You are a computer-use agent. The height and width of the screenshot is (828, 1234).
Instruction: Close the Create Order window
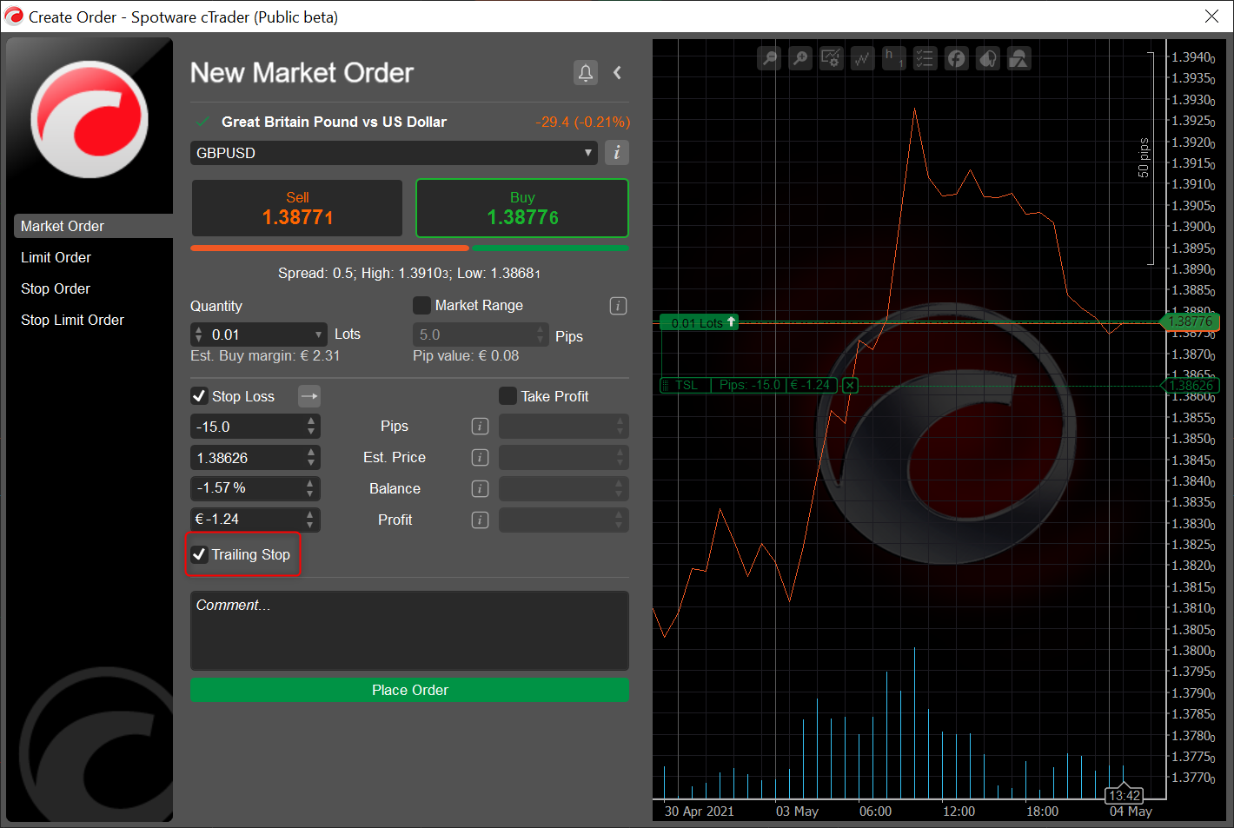pos(1211,17)
